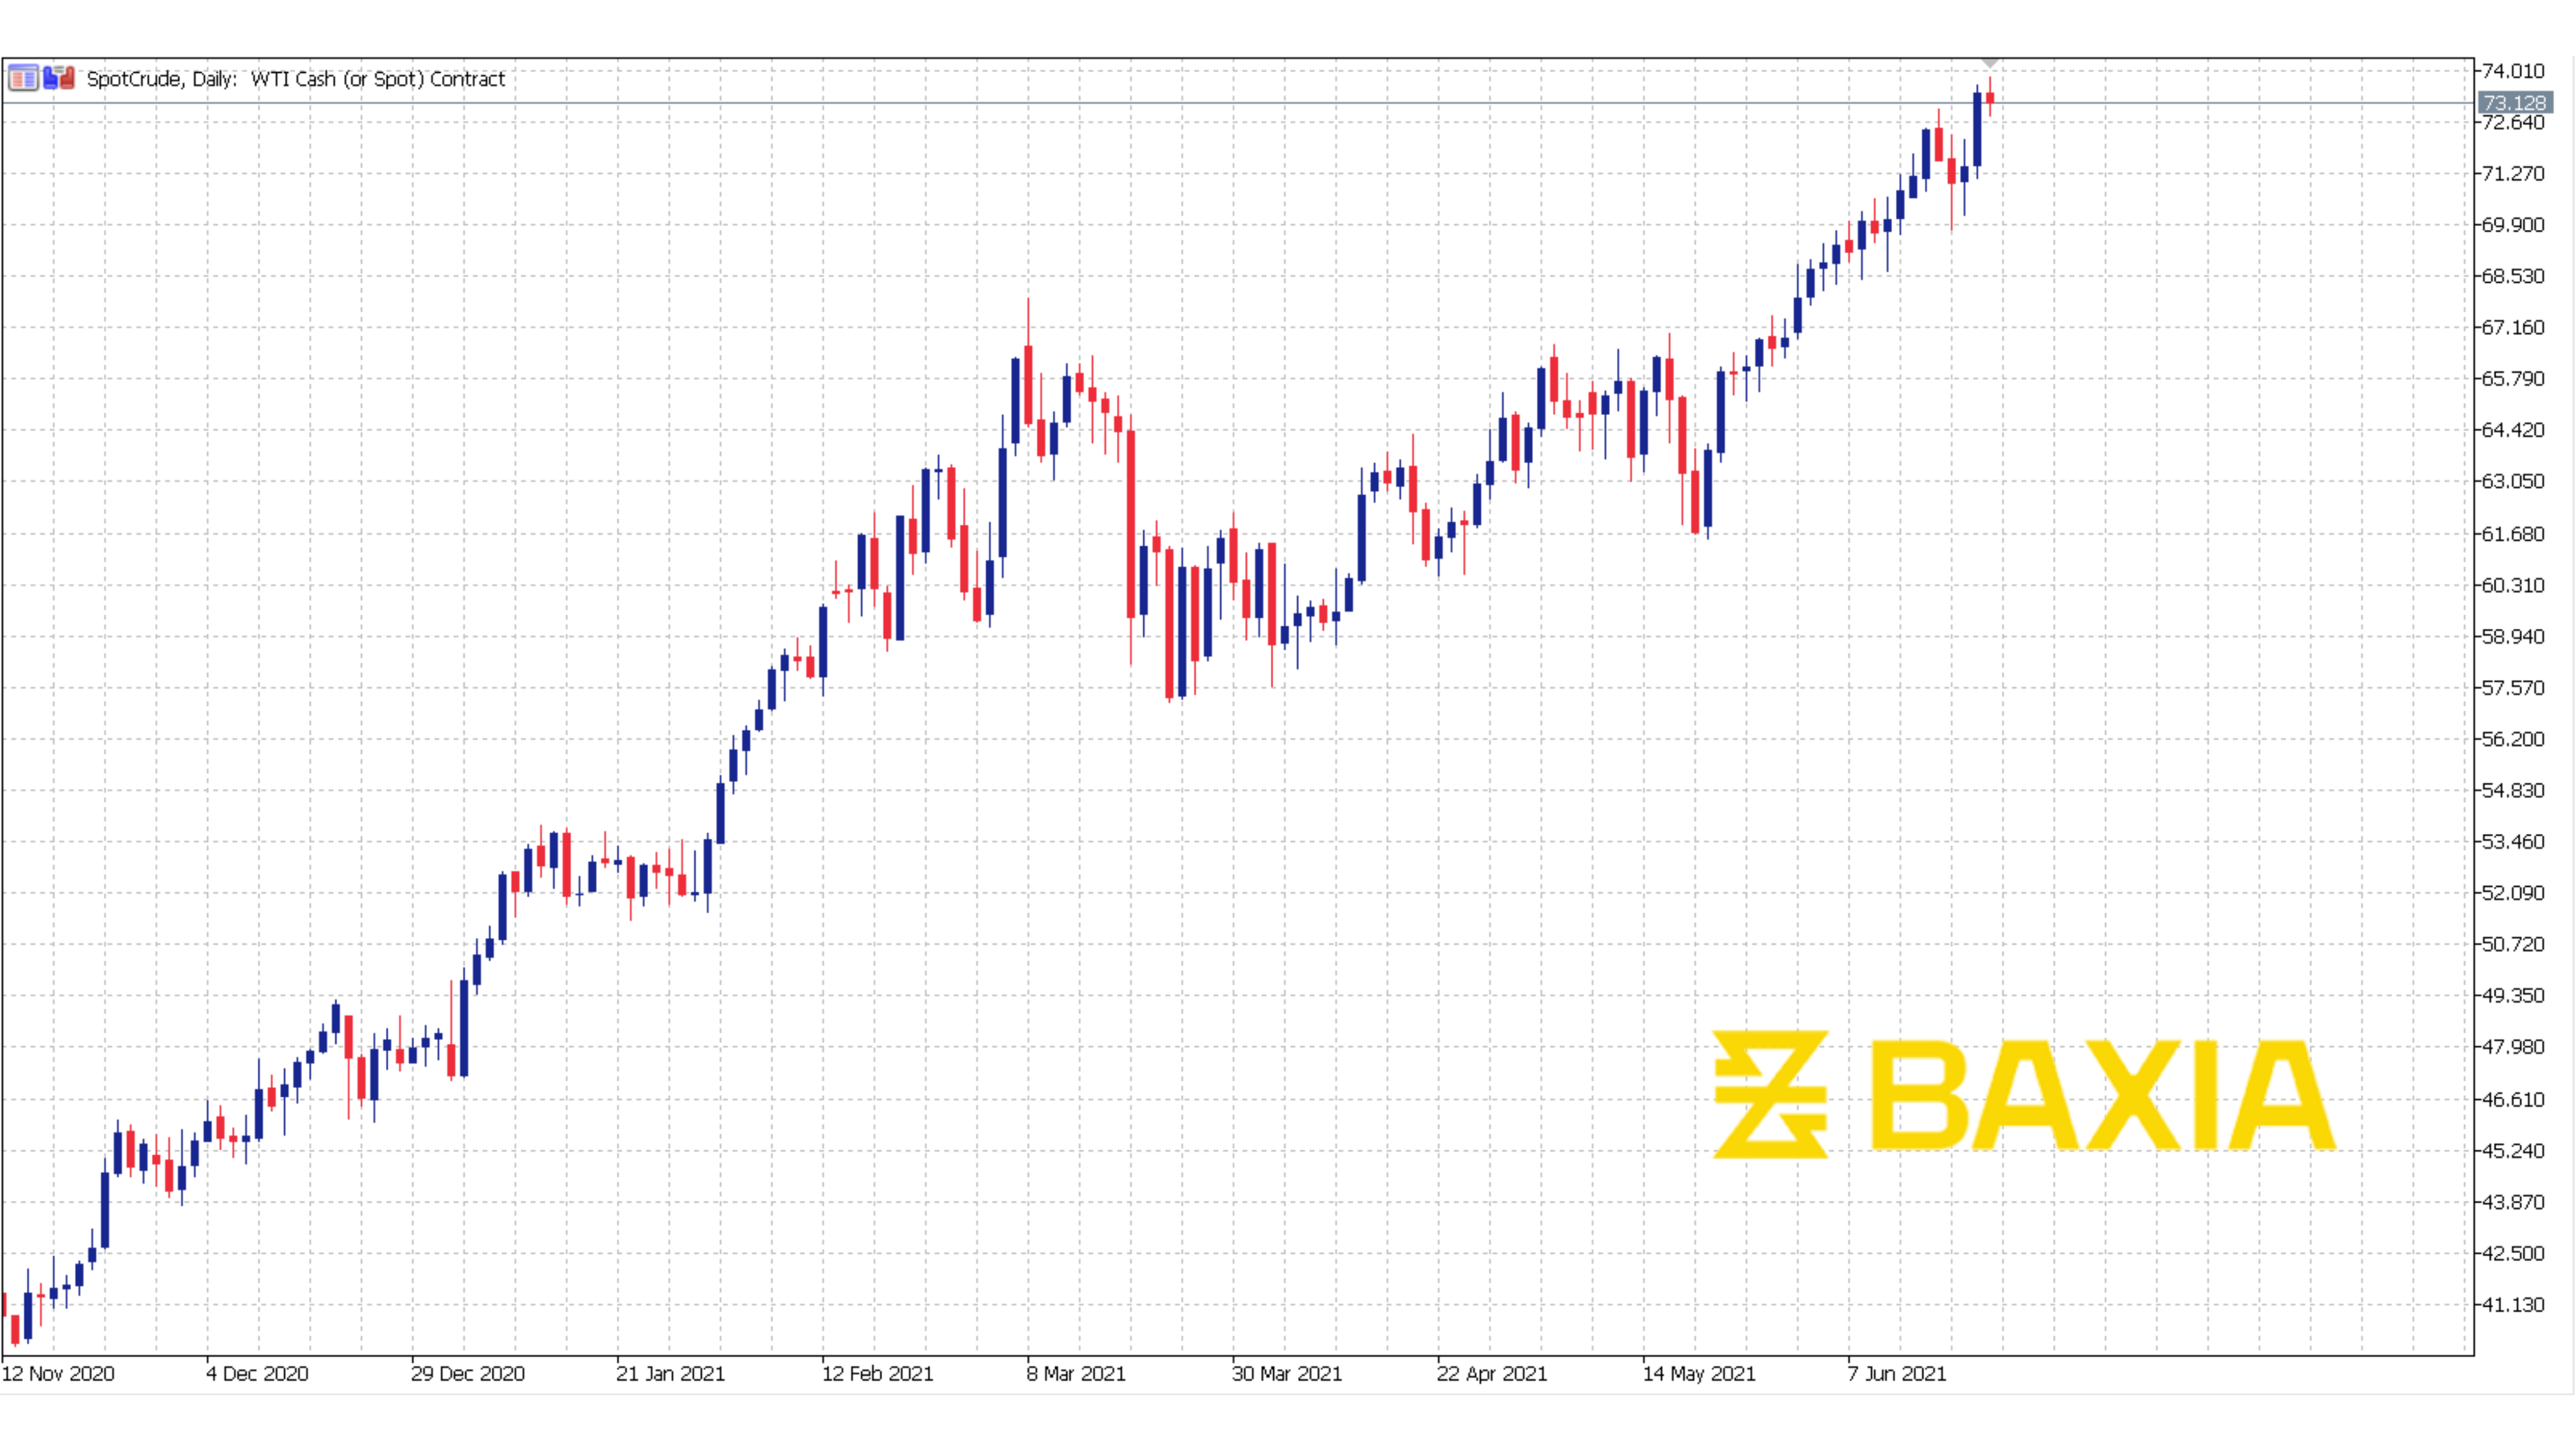Click the yellow BAXIA logo symbol
Screen dimensions: 2576x1451
pyautogui.click(x=1770, y=1094)
